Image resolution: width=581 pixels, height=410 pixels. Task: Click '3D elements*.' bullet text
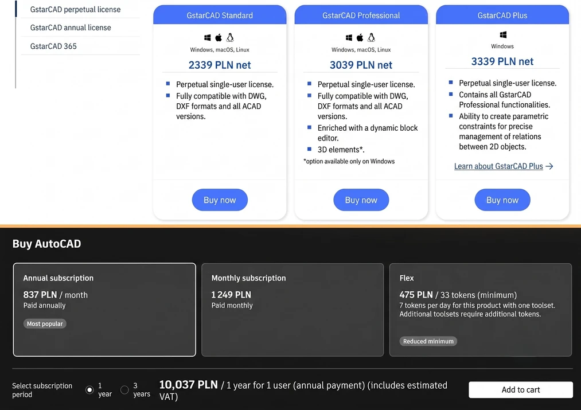tap(341, 150)
